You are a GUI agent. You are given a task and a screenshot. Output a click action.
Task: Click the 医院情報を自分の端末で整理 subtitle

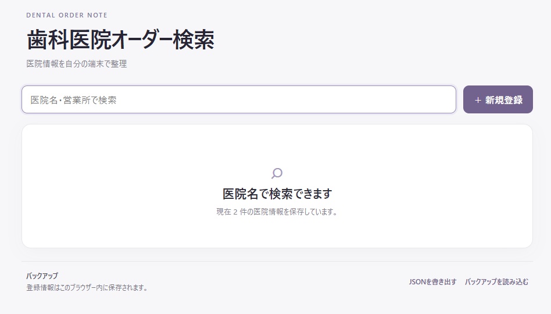[77, 63]
